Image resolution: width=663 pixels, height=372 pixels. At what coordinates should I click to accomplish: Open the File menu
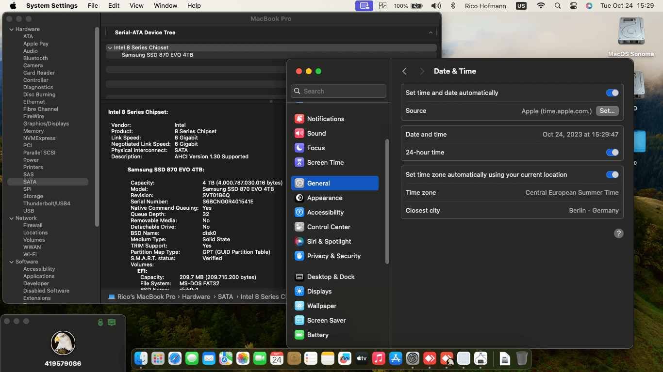(x=93, y=6)
